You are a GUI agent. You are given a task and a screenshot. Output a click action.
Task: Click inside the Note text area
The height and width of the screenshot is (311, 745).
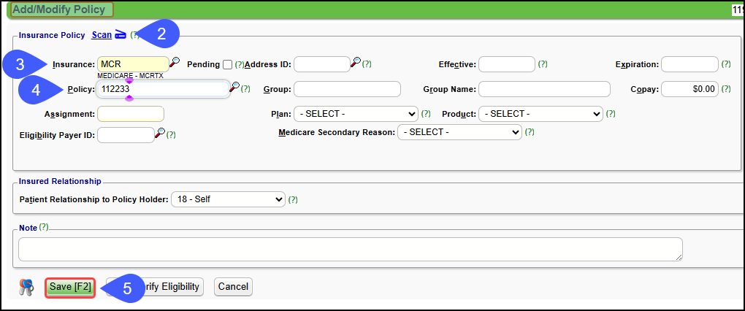tap(351, 248)
